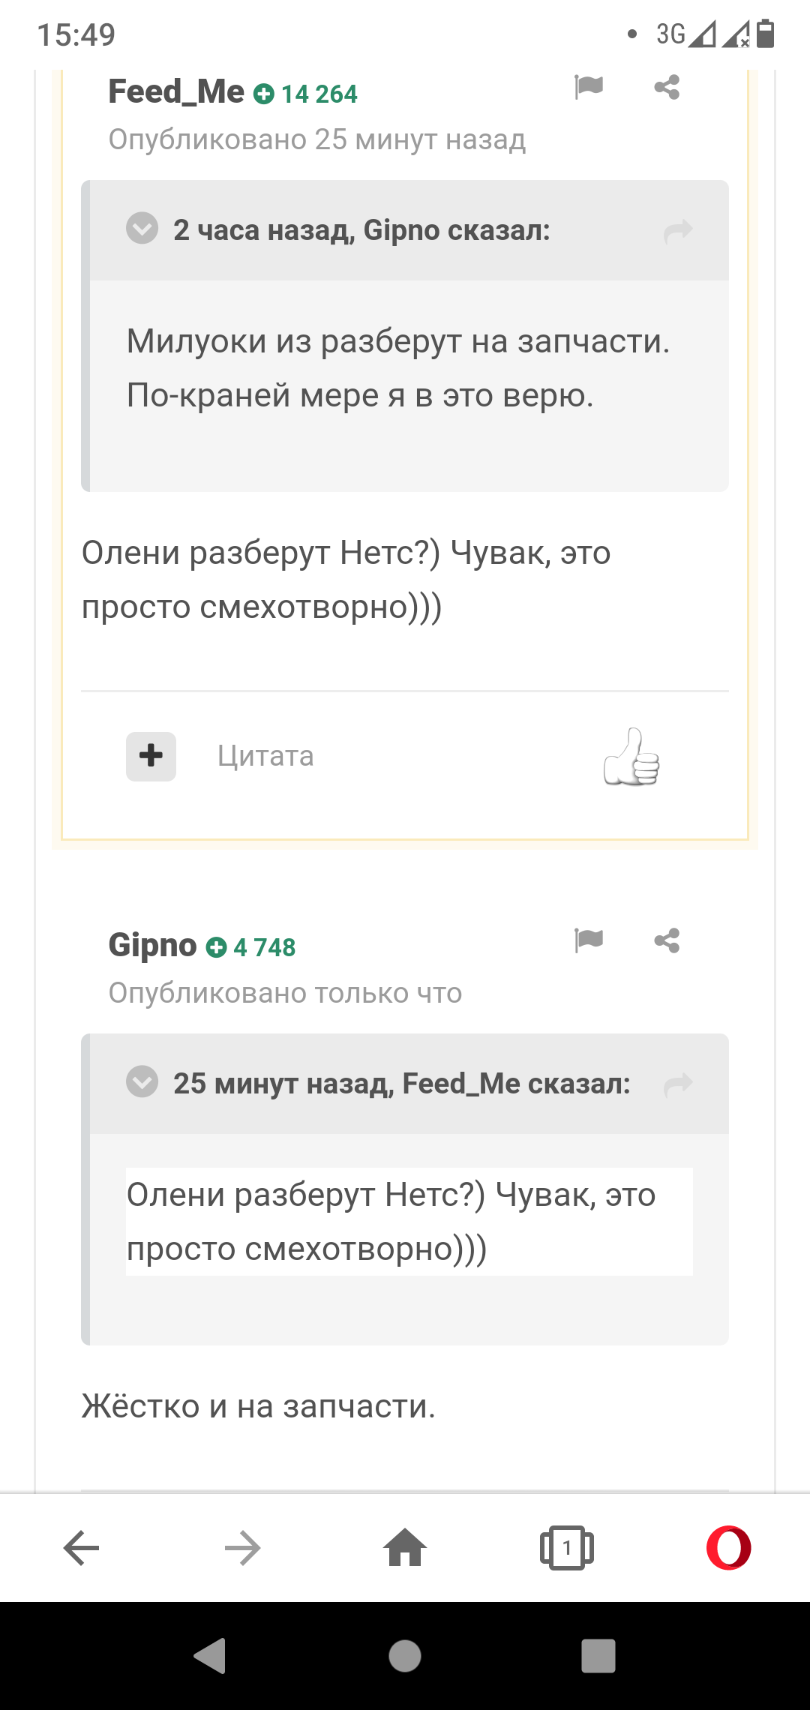View Gipno's reputation score 4 748
Image resolution: width=810 pixels, height=1710 pixels.
251,948
